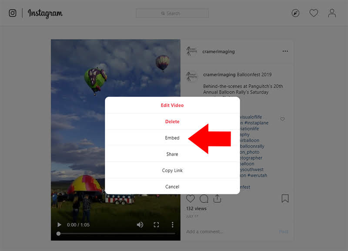Open the three-dot post options menu

(285, 51)
